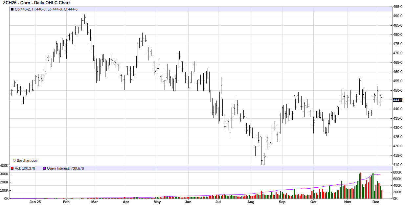Open the Barchart.com copyright link
The height and width of the screenshot is (212, 406).
pos(26,160)
